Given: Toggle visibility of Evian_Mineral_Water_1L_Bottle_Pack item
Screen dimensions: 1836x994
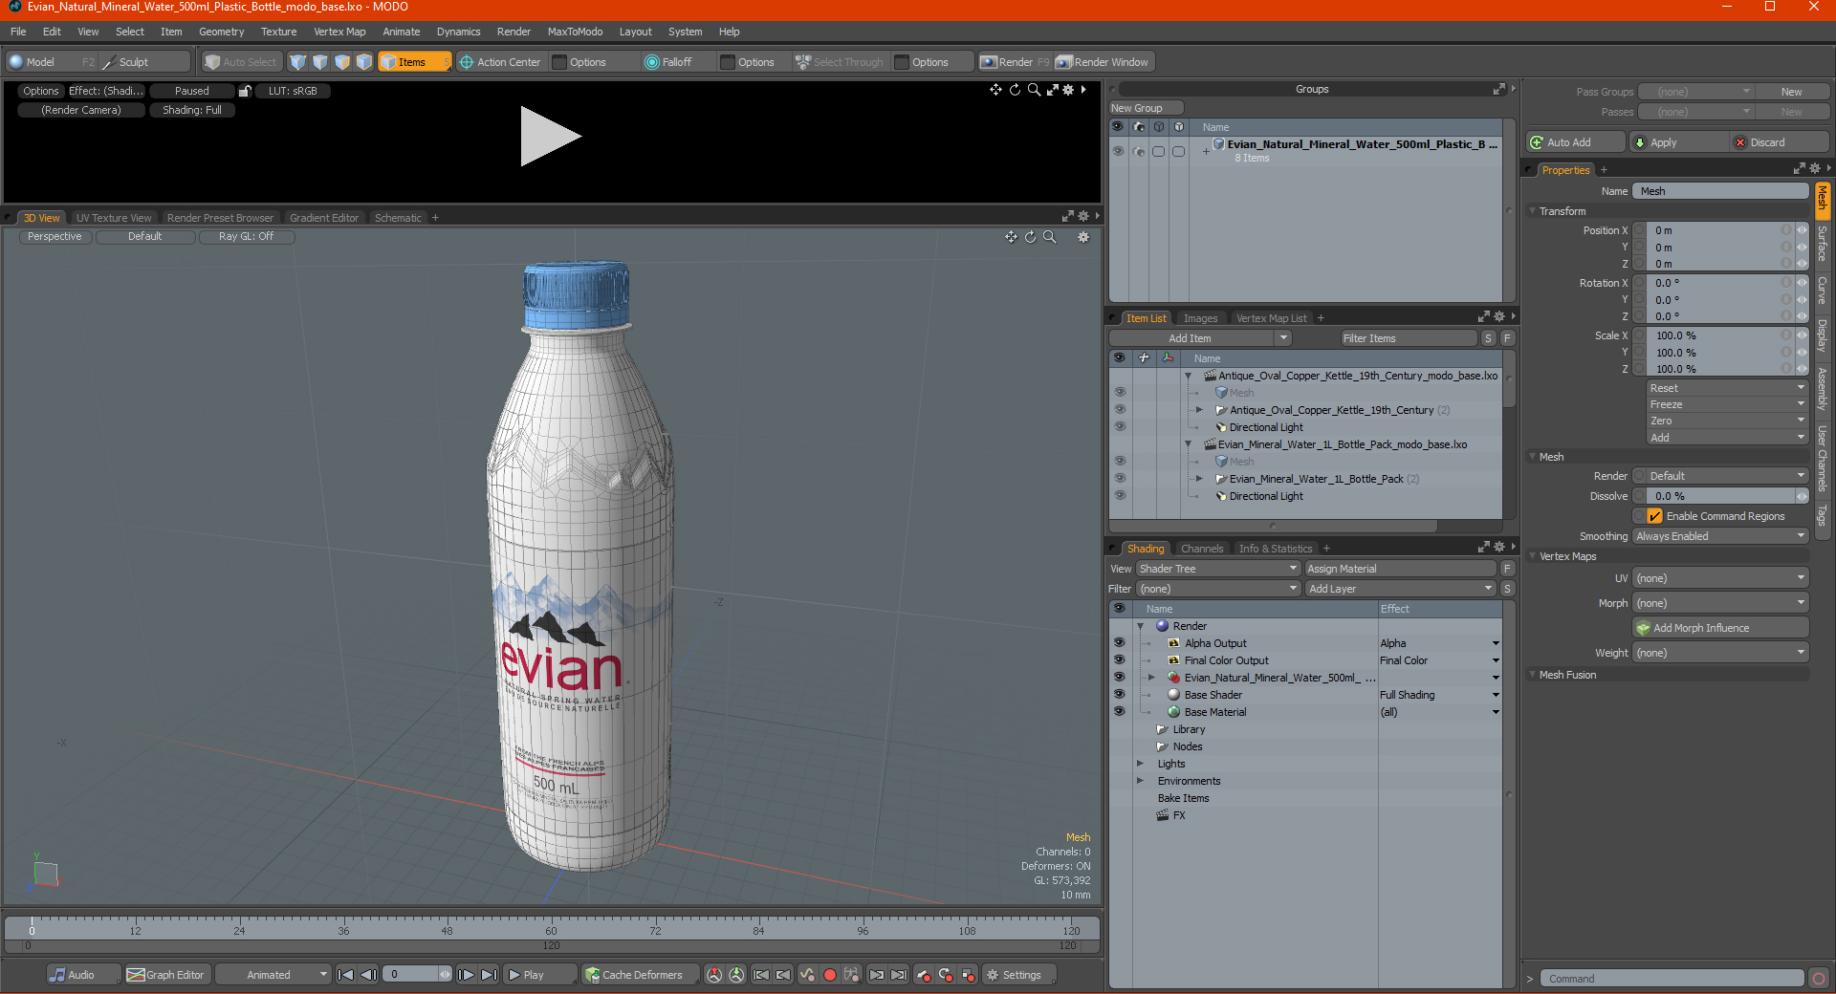Looking at the screenshot, I should tap(1120, 479).
